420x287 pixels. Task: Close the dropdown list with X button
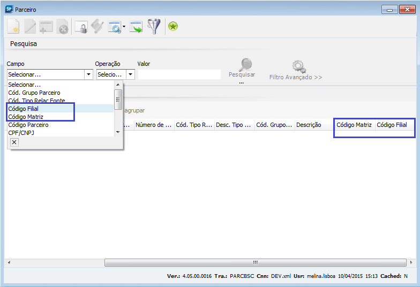pos(14,142)
